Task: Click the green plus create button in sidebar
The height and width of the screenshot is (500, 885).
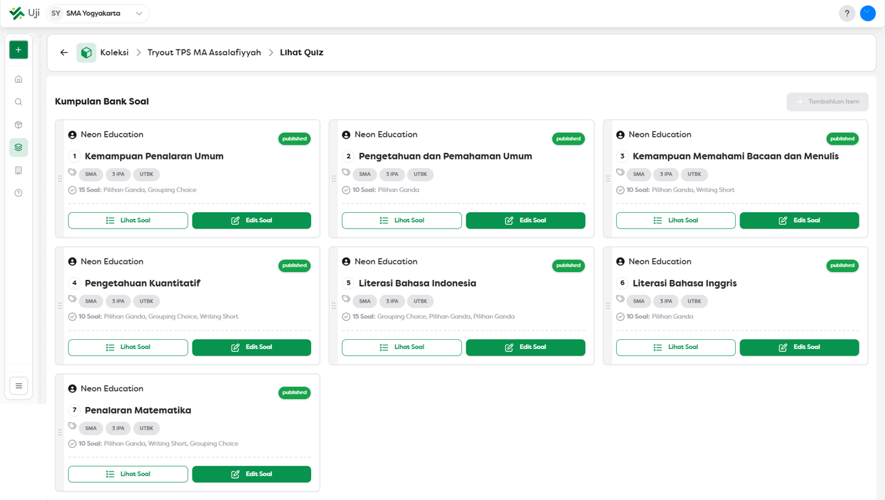Action: 18,50
